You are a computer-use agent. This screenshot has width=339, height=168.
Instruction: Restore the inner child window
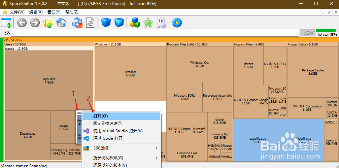[x=330, y=12]
